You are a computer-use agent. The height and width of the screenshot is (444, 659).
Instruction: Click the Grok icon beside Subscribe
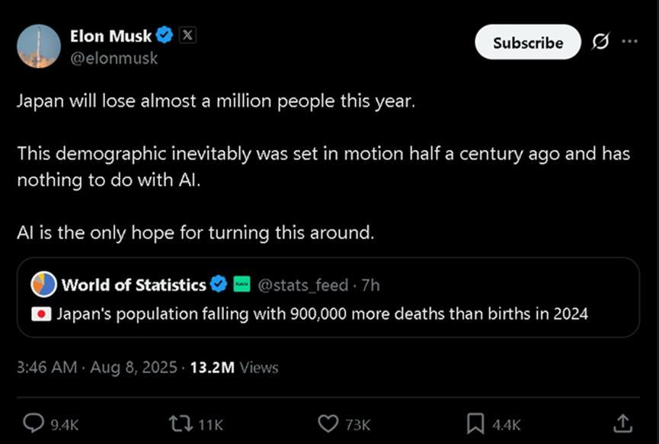600,43
